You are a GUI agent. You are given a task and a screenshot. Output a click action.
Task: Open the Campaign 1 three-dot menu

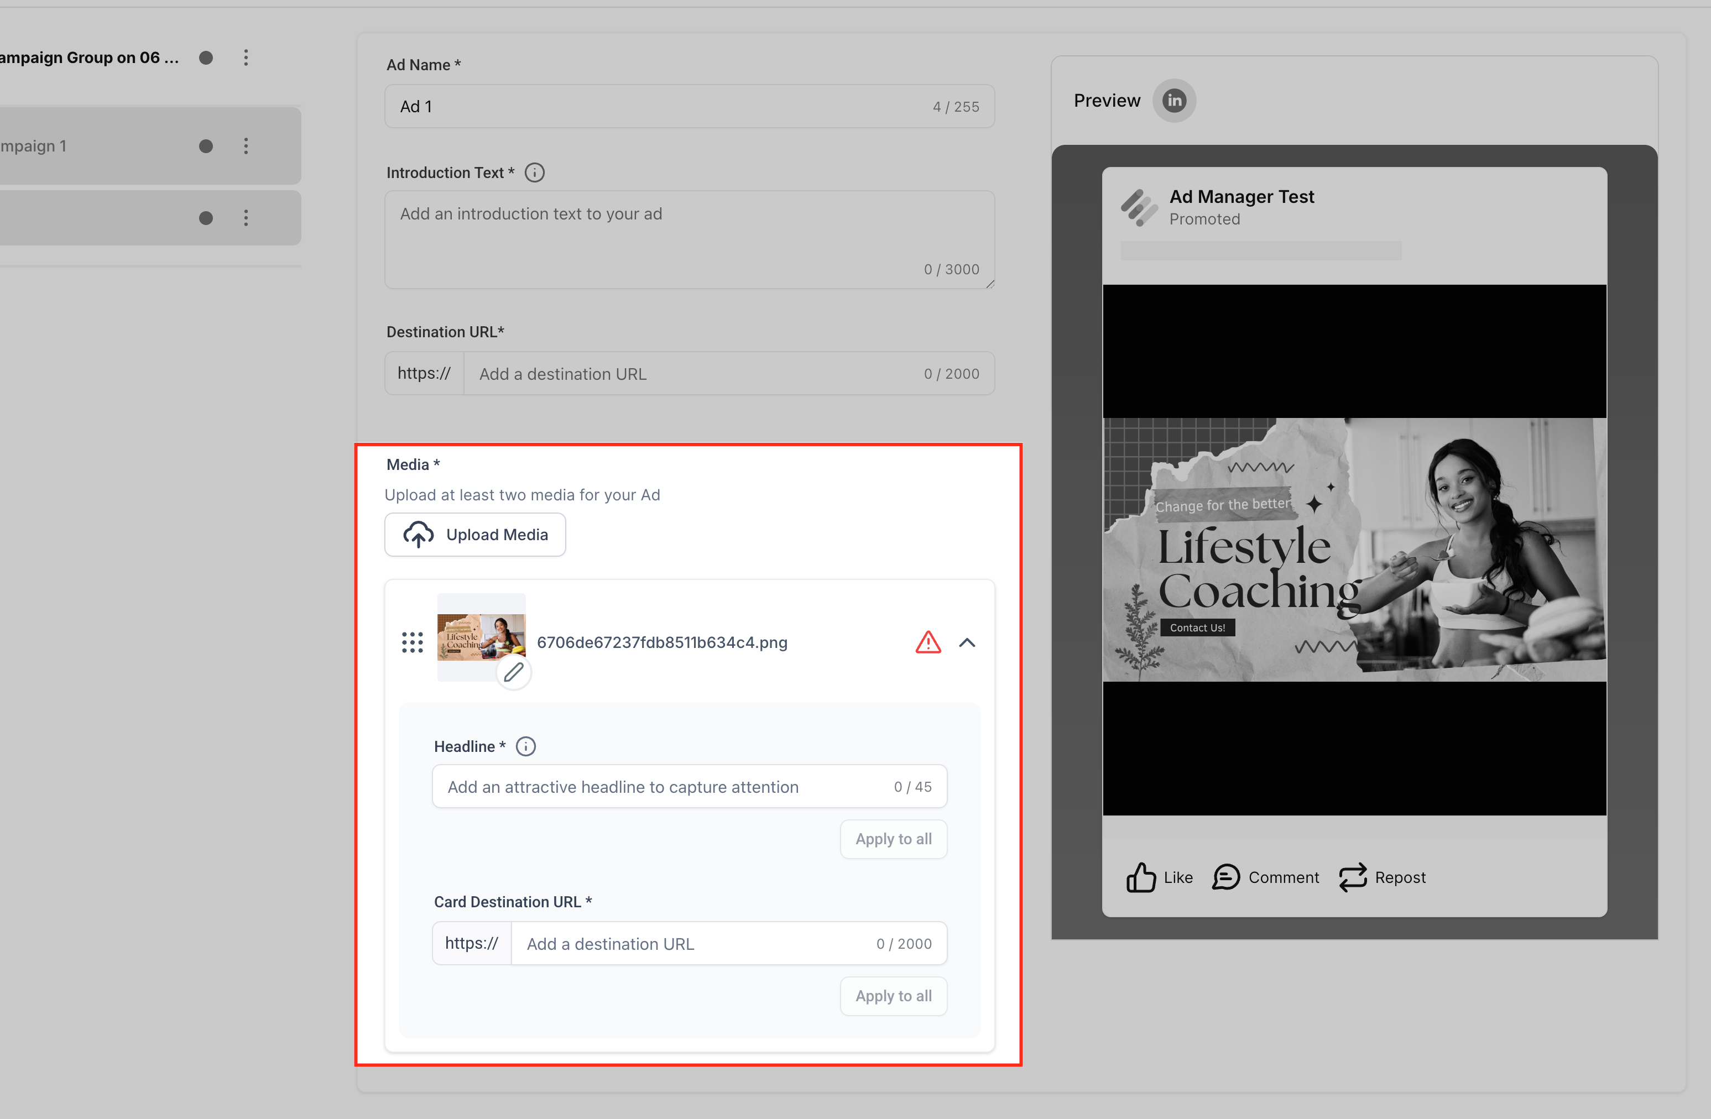click(x=246, y=146)
